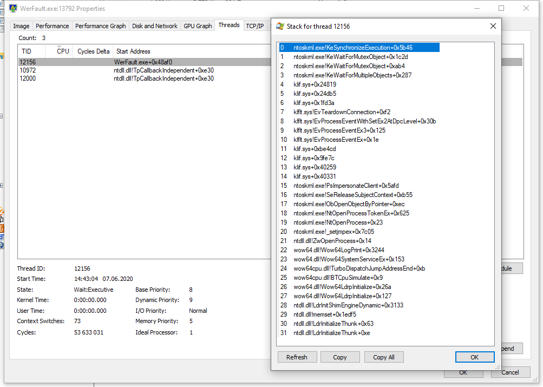Click the Process Explorer icon in the Properties title bar
This screenshot has height=387, width=543.
(x=13, y=8)
